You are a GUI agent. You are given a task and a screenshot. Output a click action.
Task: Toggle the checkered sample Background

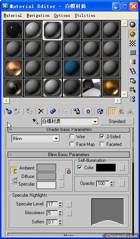[x=132, y=43]
